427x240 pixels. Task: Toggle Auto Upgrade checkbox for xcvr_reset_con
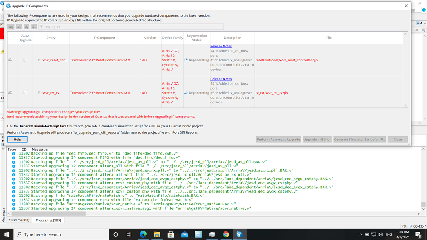click(25, 60)
